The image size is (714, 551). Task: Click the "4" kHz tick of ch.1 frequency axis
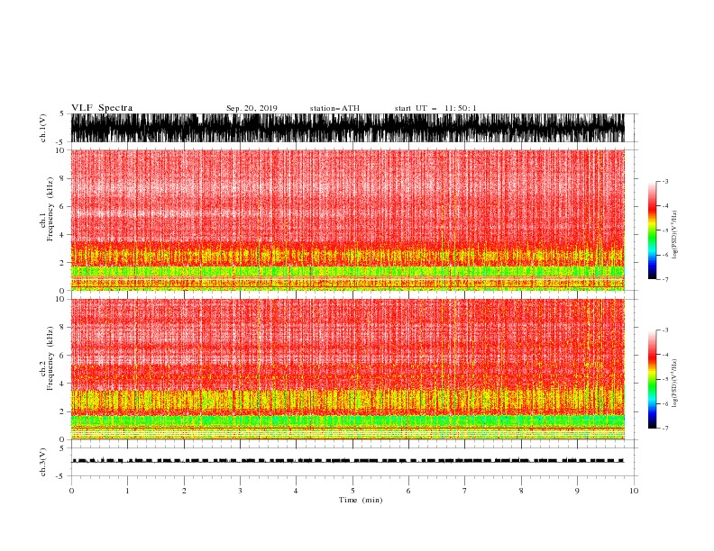pyautogui.click(x=63, y=235)
